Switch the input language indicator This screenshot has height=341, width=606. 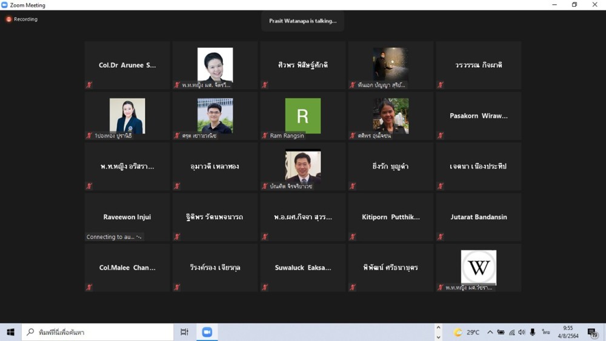pos(546,333)
